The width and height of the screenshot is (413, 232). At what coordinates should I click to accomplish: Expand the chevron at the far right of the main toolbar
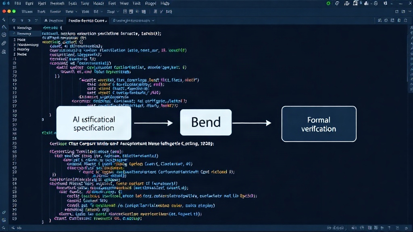[x=410, y=12]
